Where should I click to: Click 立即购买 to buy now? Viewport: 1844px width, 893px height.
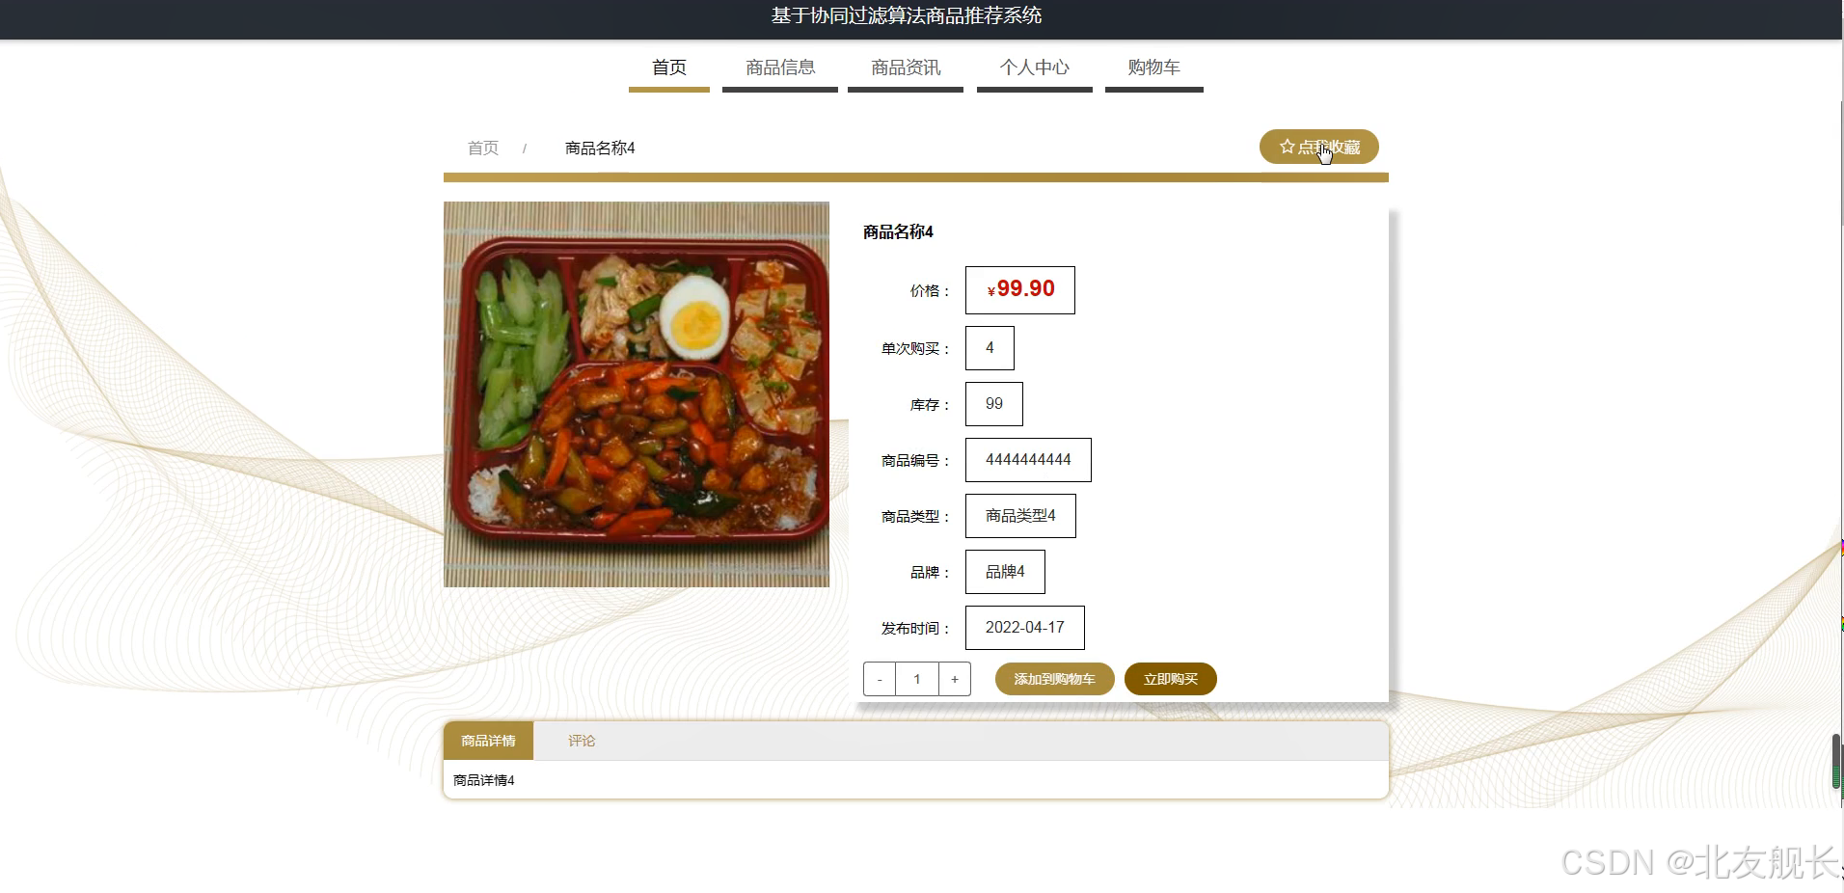coord(1170,678)
